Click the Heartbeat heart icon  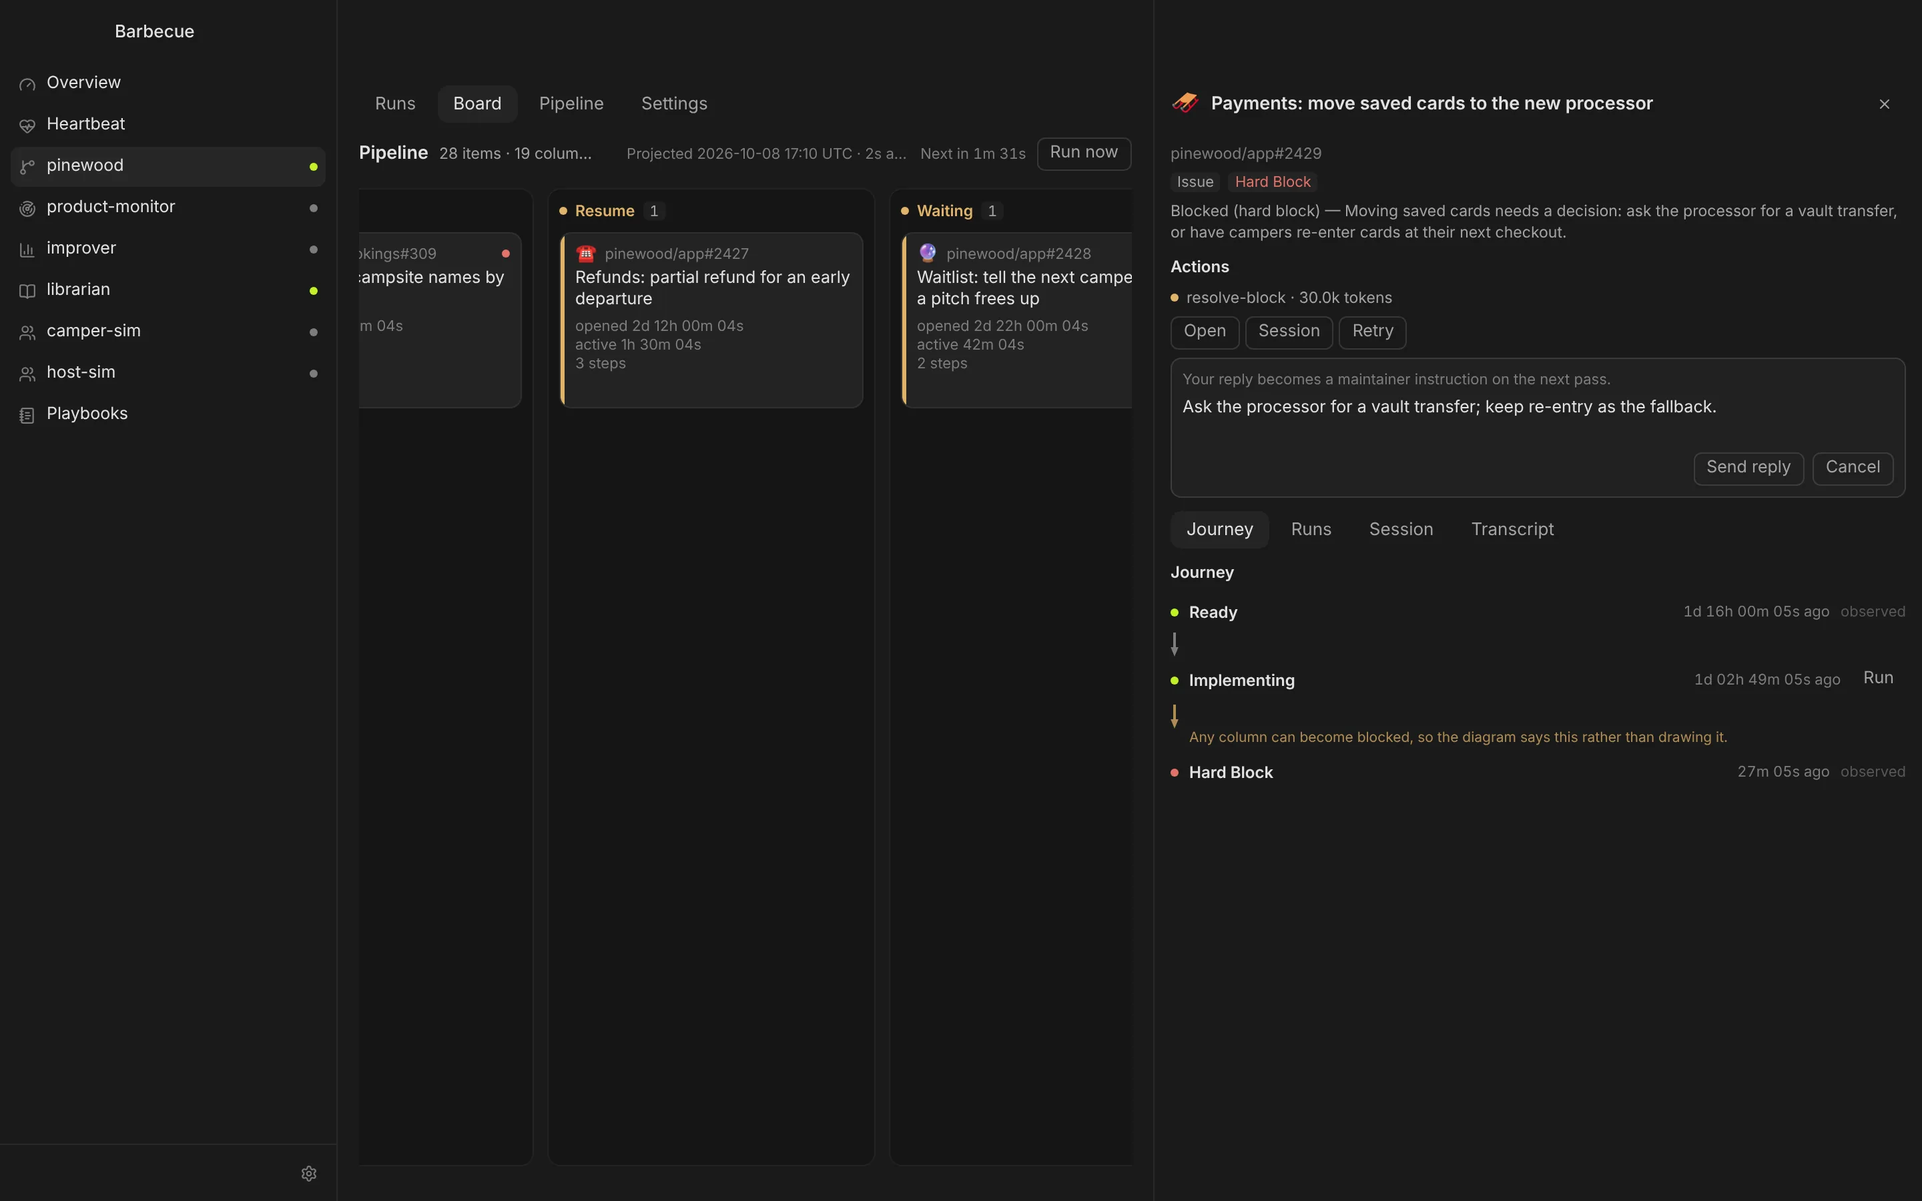27,125
